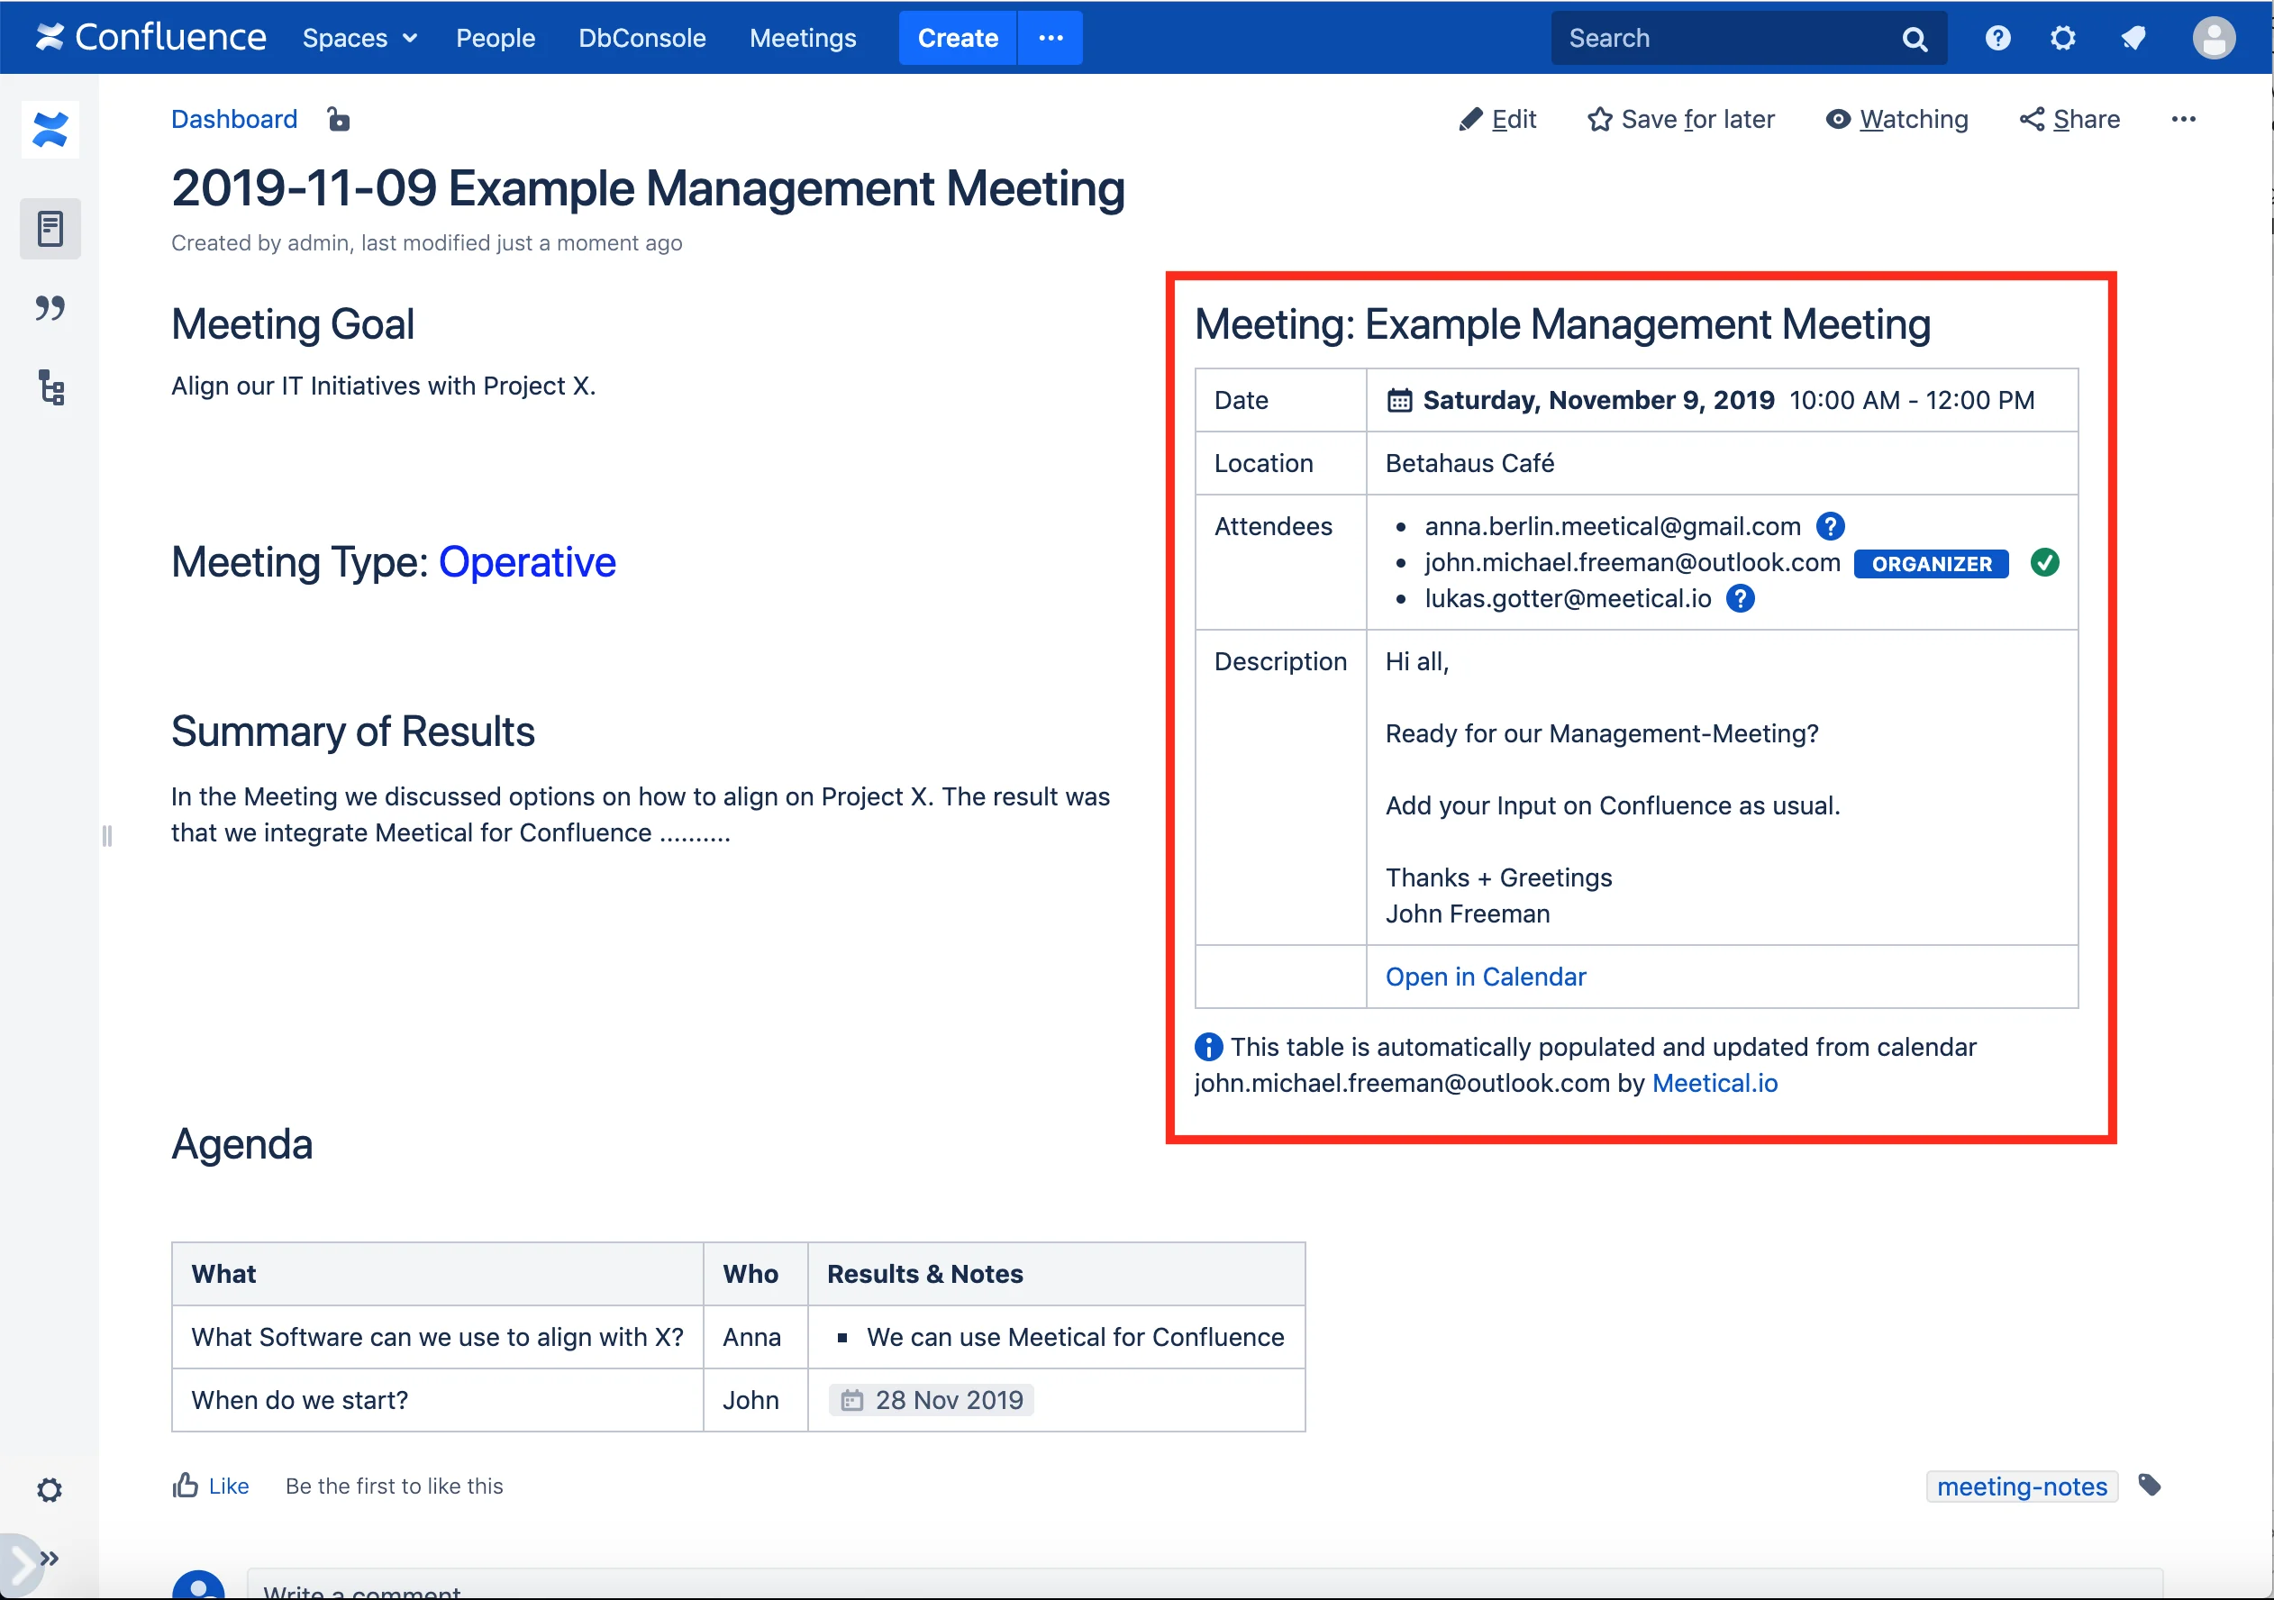Open space tools gear in sidebar
Image resolution: width=2274 pixels, height=1600 pixels.
pyautogui.click(x=50, y=1490)
